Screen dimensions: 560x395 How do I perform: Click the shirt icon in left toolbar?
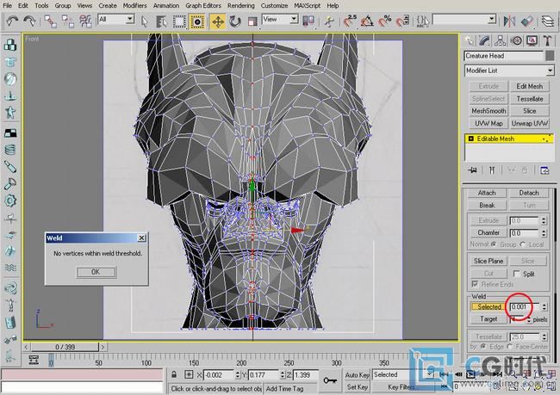coord(10,62)
